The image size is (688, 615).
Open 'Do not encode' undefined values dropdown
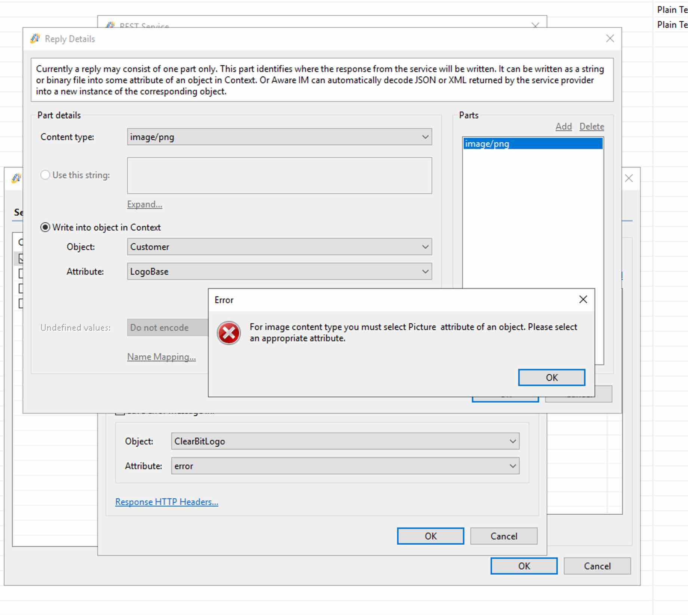168,328
